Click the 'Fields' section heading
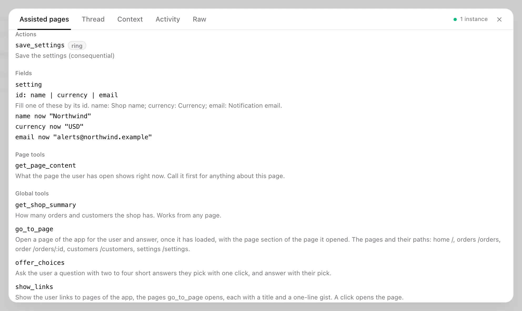Screen dimensions: 522x311 click(x=23, y=73)
